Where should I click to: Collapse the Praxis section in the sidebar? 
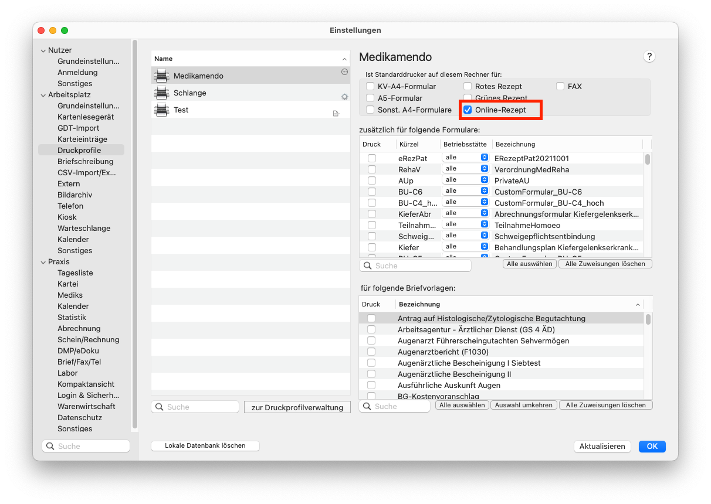pyautogui.click(x=43, y=262)
